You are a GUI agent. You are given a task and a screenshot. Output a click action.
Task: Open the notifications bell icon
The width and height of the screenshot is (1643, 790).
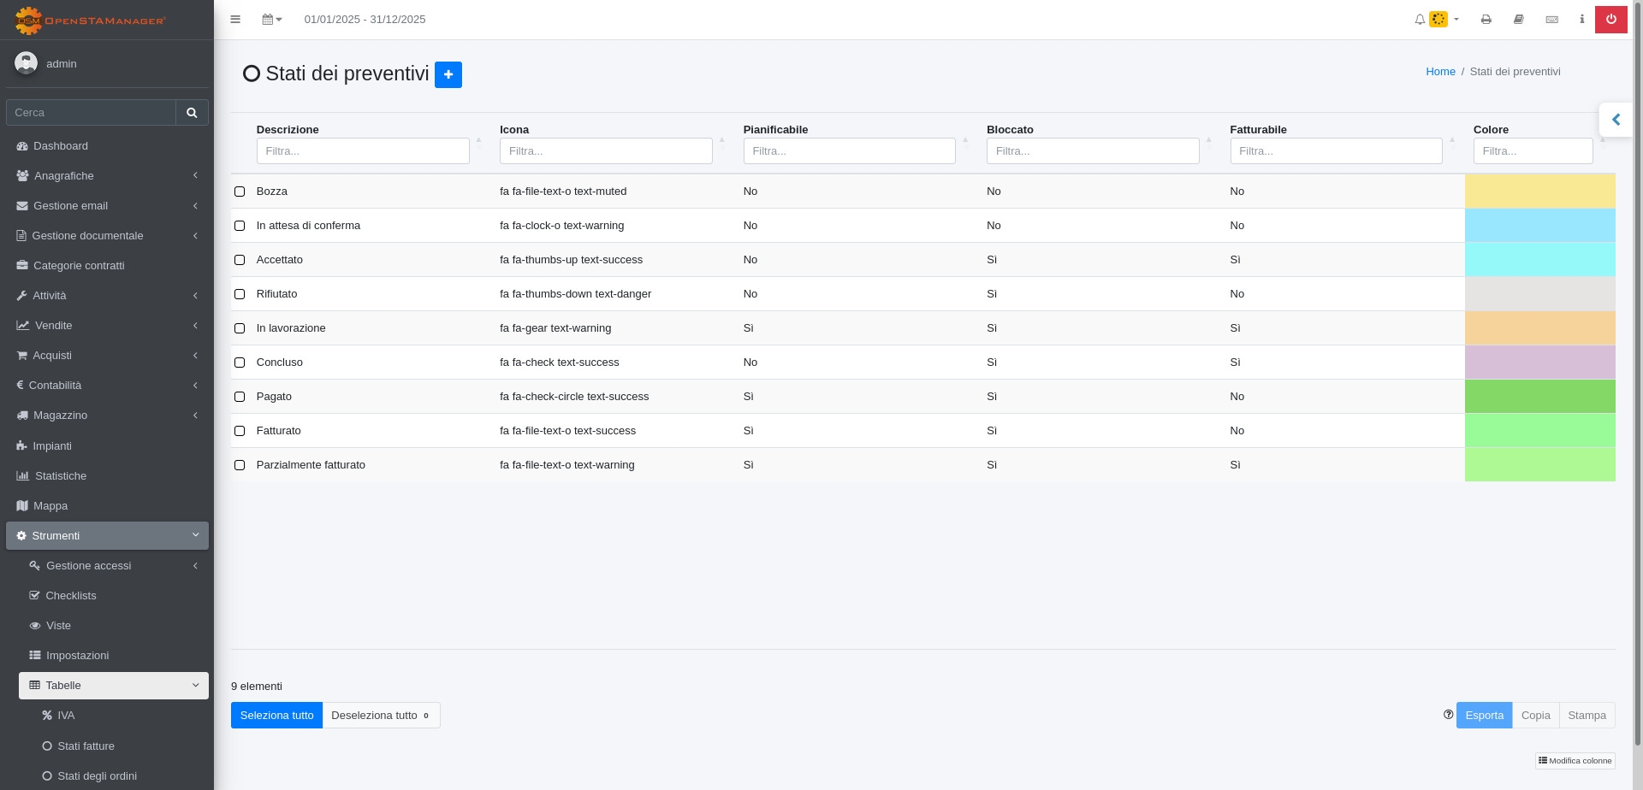(x=1420, y=19)
